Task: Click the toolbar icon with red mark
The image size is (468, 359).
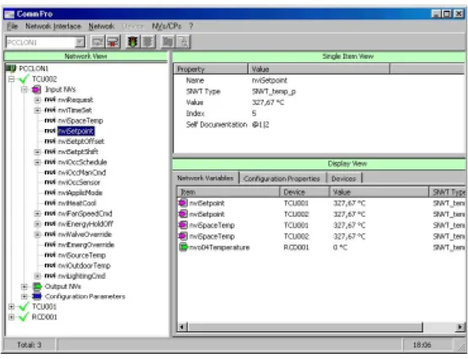Action: point(113,42)
